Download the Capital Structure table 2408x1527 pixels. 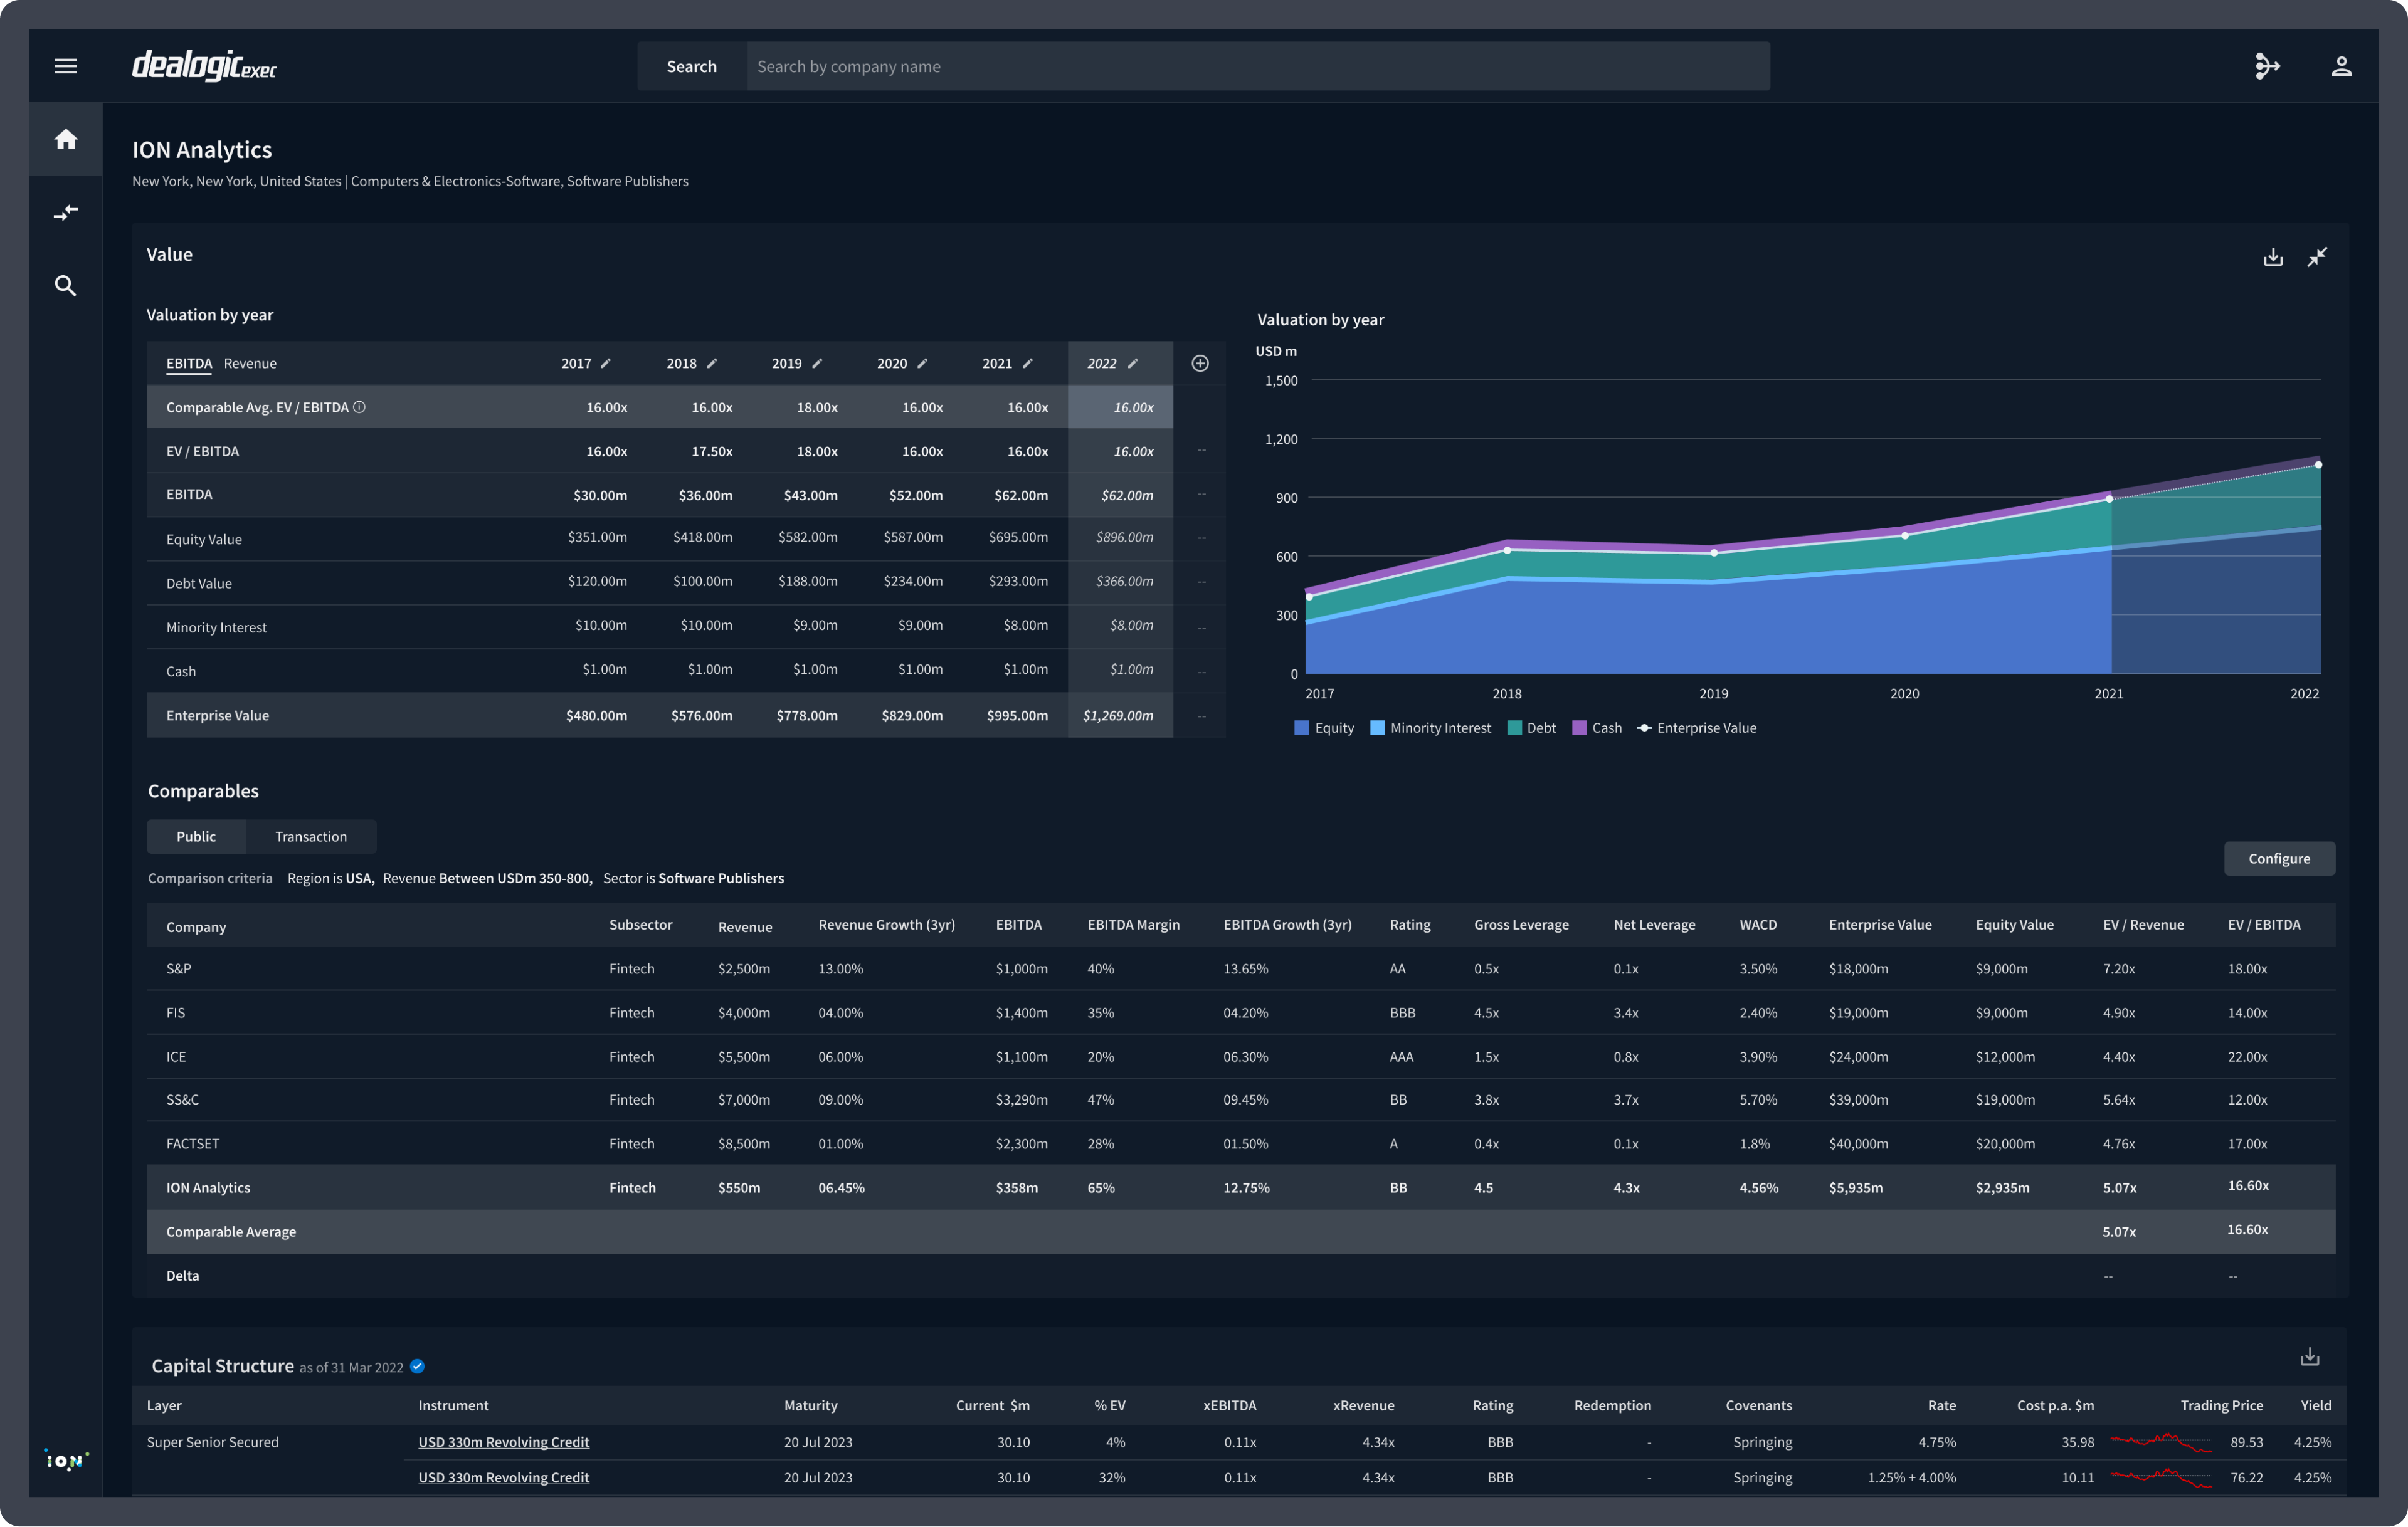[2309, 1357]
